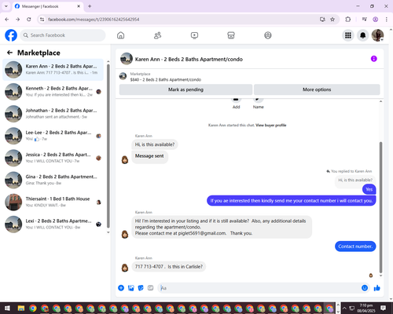Click the '$840 - 2 Beds 2 Baths' listing text

point(166,79)
